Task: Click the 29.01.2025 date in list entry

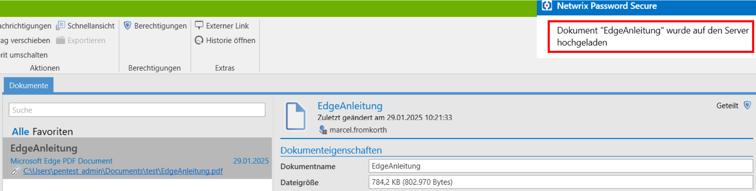Action: click(251, 161)
